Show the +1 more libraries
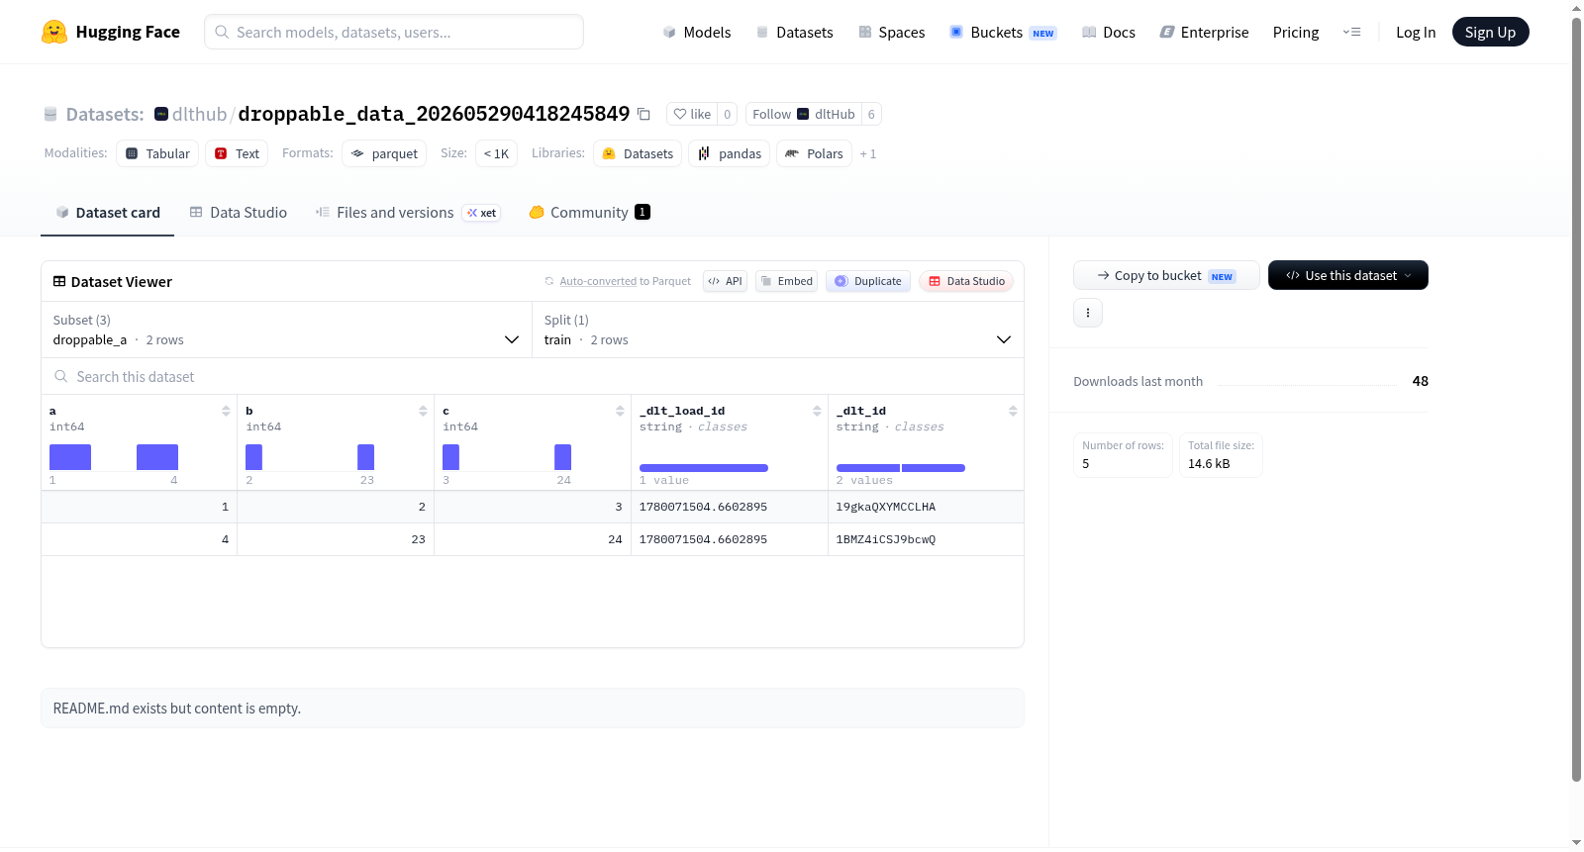The width and height of the screenshot is (1584, 852). (x=868, y=153)
